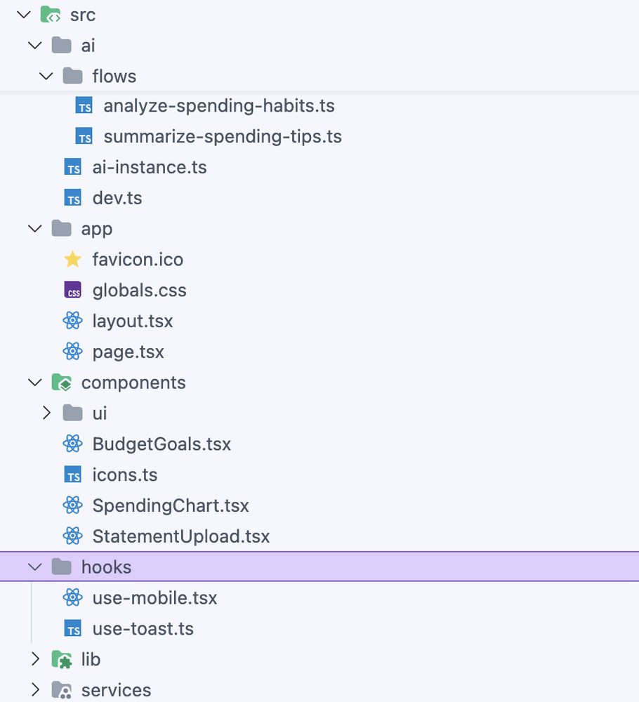Select page.tsx in the app folder

click(128, 352)
